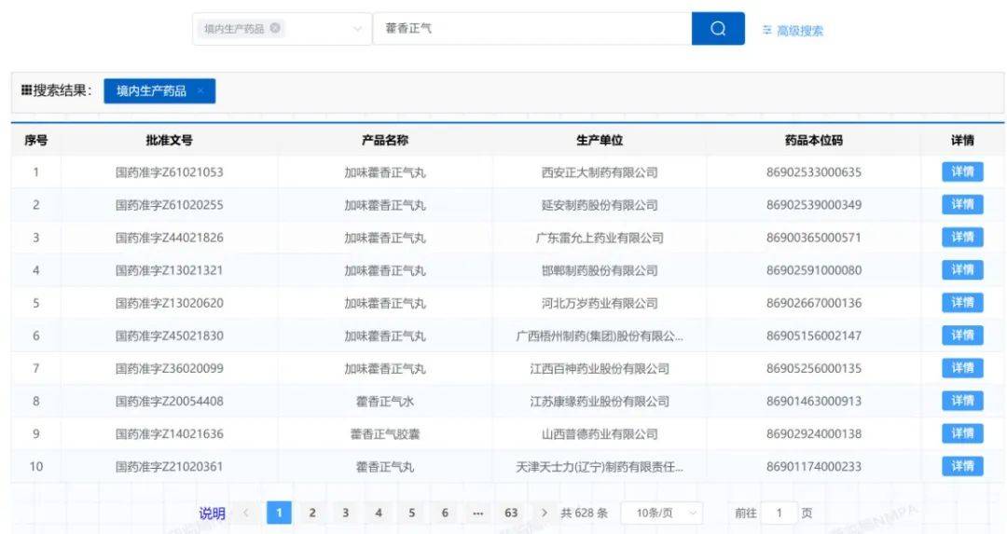Jump to page 2 in pagination

coord(312,513)
